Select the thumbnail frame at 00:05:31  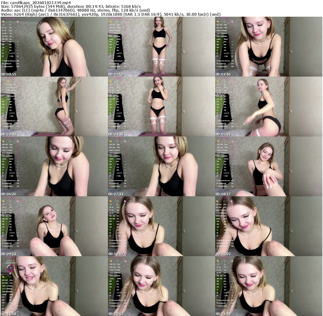[x=269, y=106]
